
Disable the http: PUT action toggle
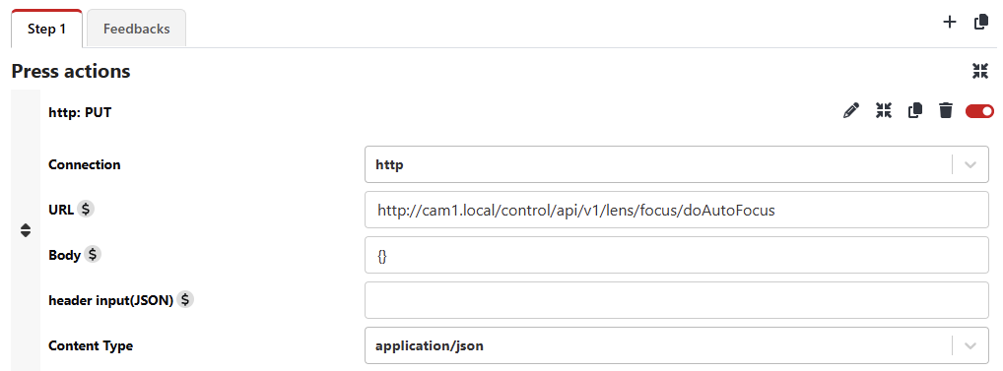pos(979,111)
